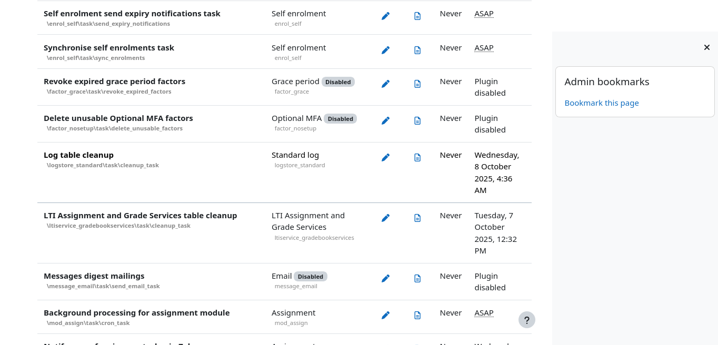The image size is (718, 345).
Task: View logs for Revoke expired grace period factors
Action: coord(417,84)
